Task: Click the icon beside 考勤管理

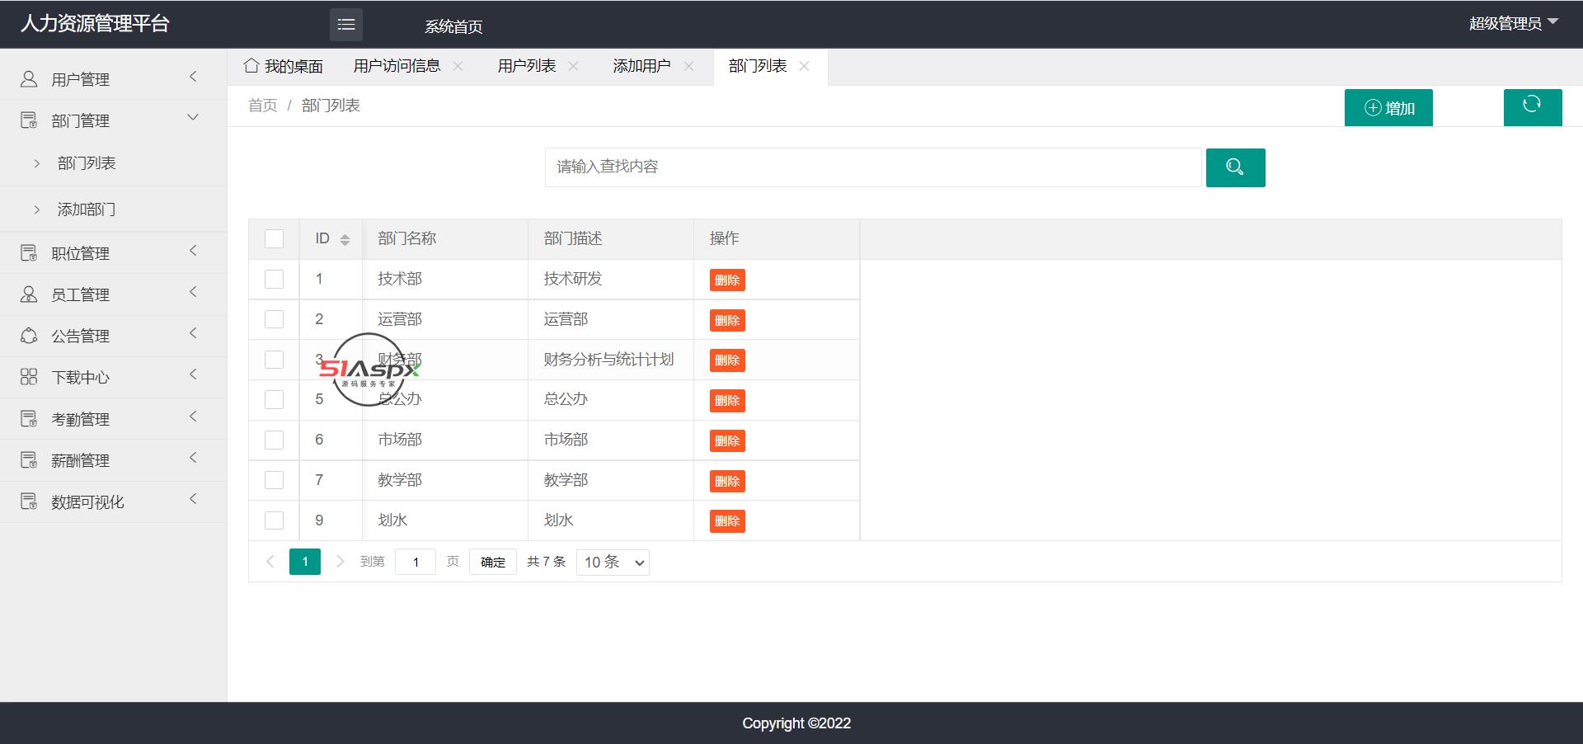Action: tap(29, 419)
